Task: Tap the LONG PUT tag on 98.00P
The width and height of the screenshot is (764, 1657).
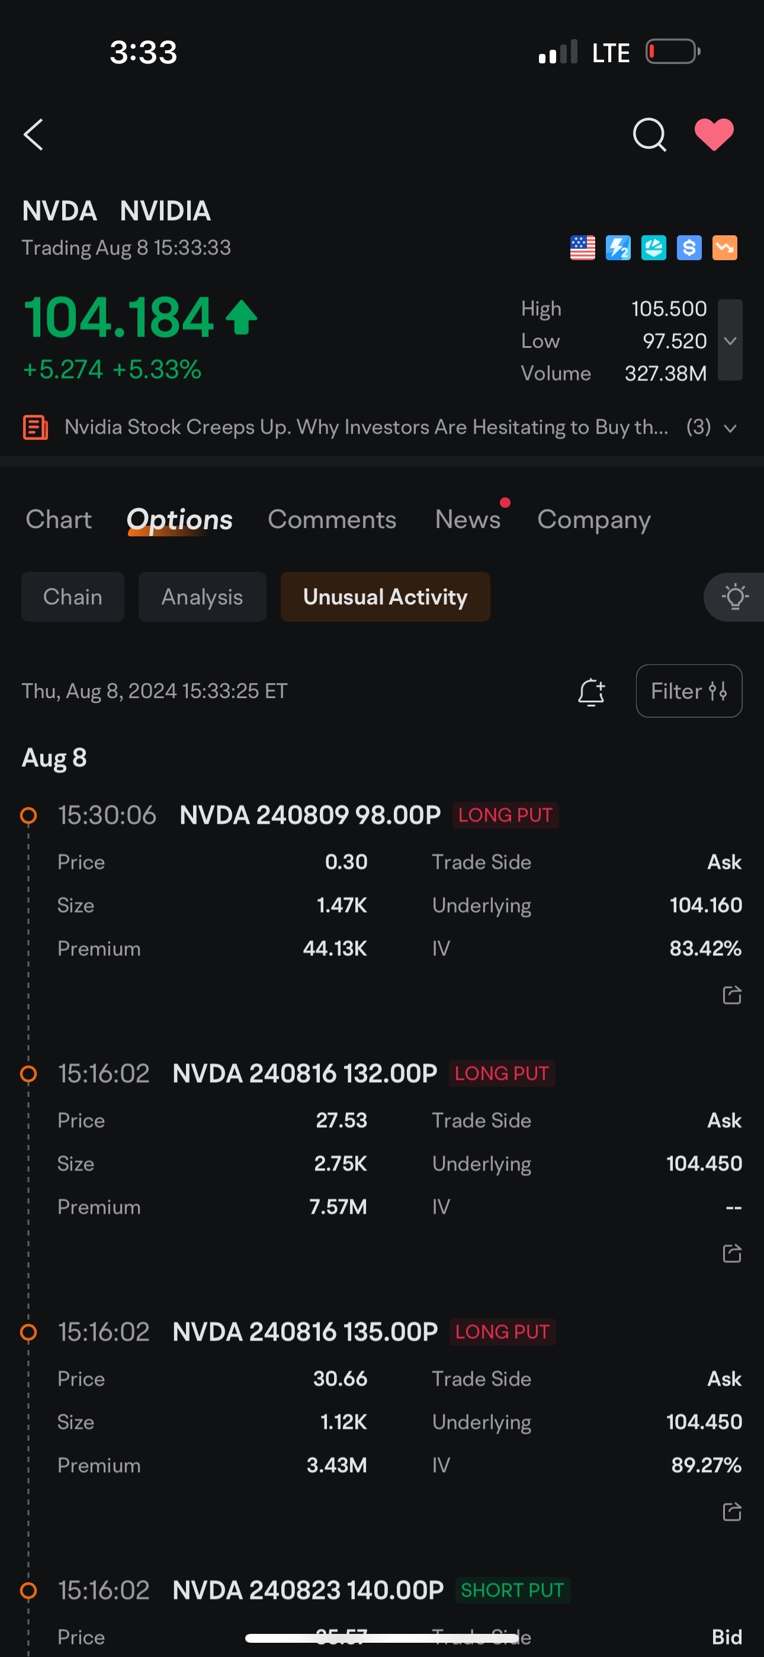Action: [x=505, y=815]
